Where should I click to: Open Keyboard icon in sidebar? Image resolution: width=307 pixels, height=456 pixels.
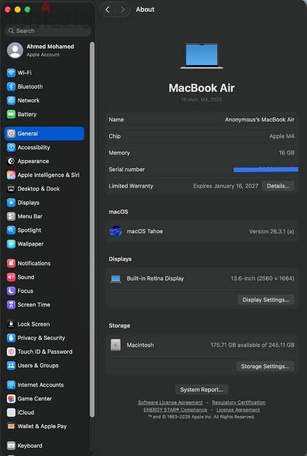pos(11,446)
